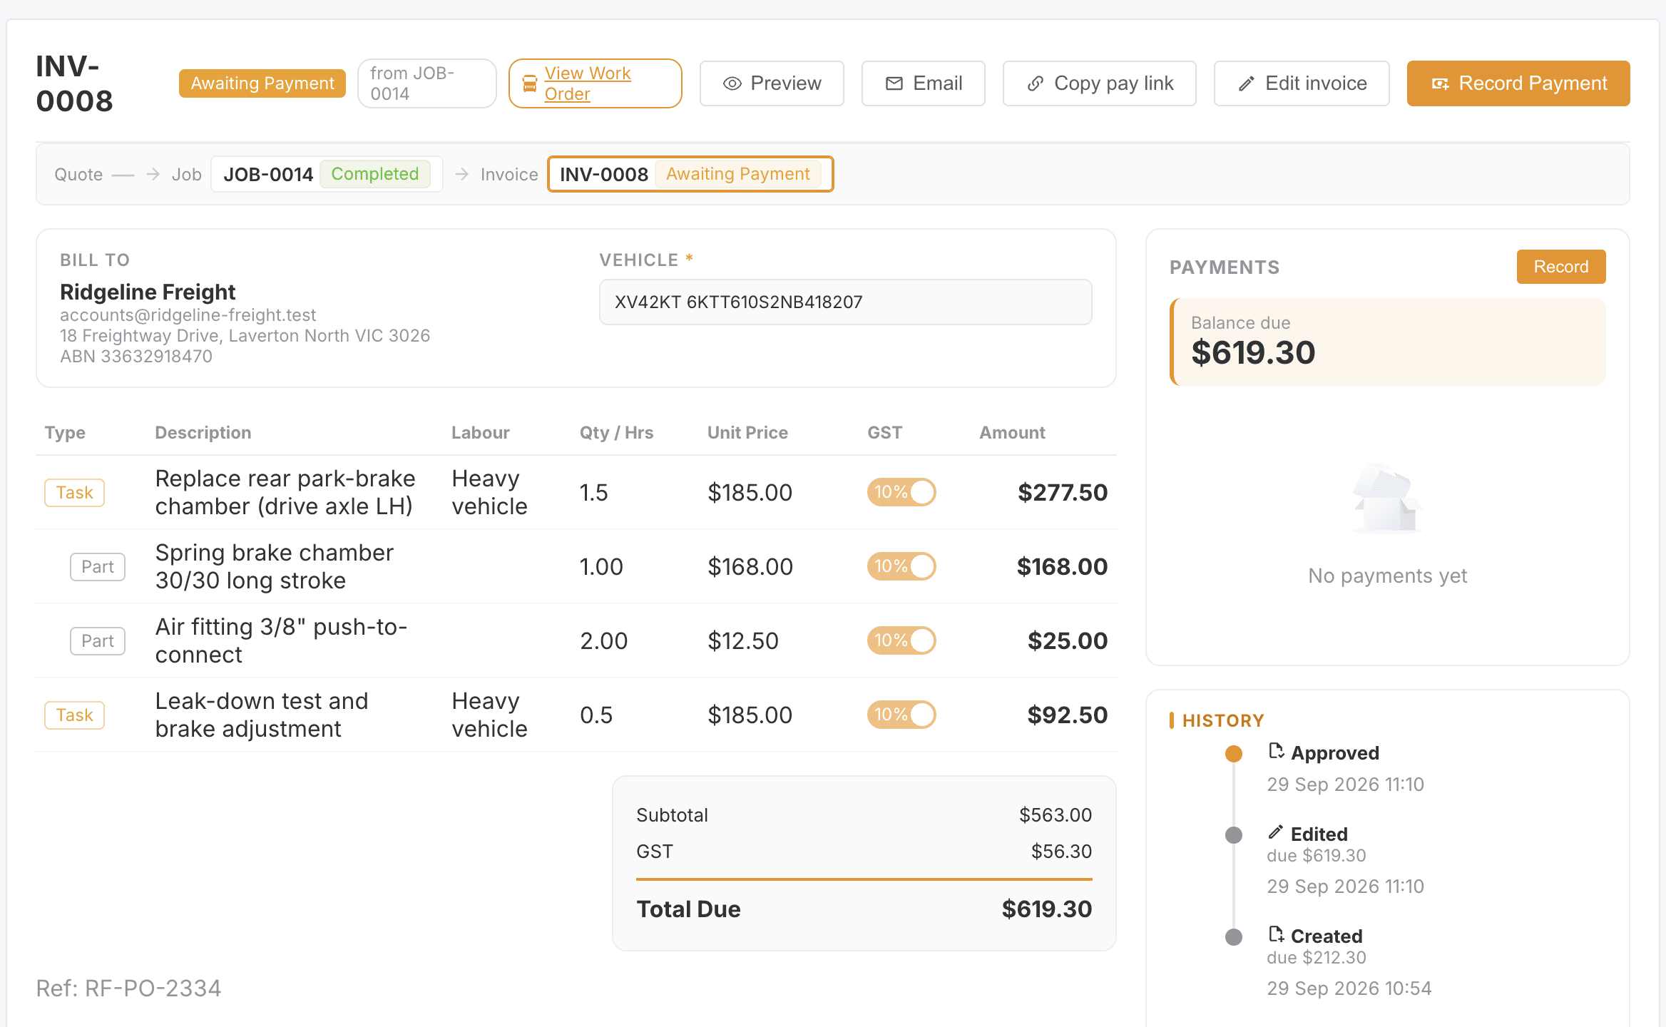Click the Approved history entry
Viewport: 1666px width, 1027px height.
point(1335,753)
